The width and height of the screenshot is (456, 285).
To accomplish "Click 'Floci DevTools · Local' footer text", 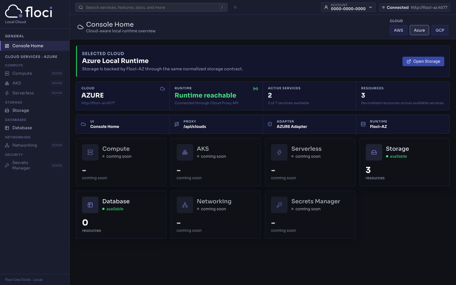I will [x=24, y=280].
